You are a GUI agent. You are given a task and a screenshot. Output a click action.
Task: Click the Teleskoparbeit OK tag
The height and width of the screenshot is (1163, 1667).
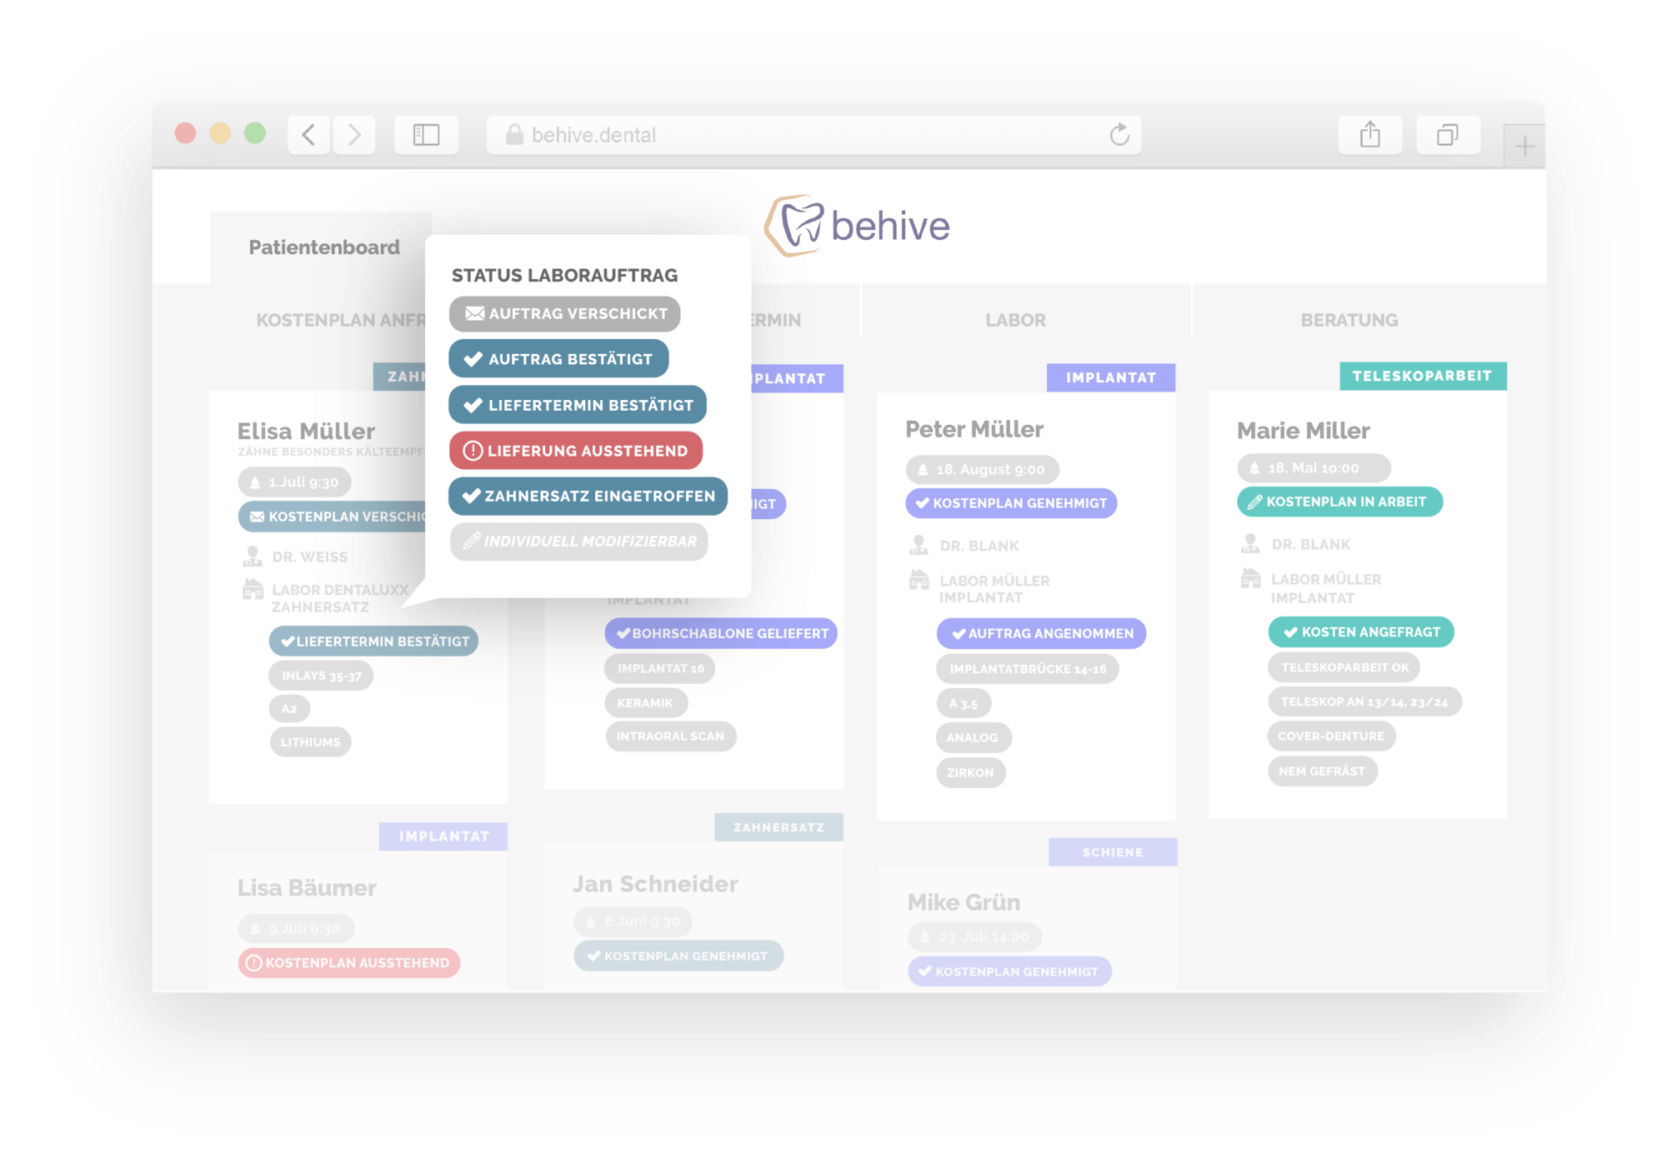1344,667
